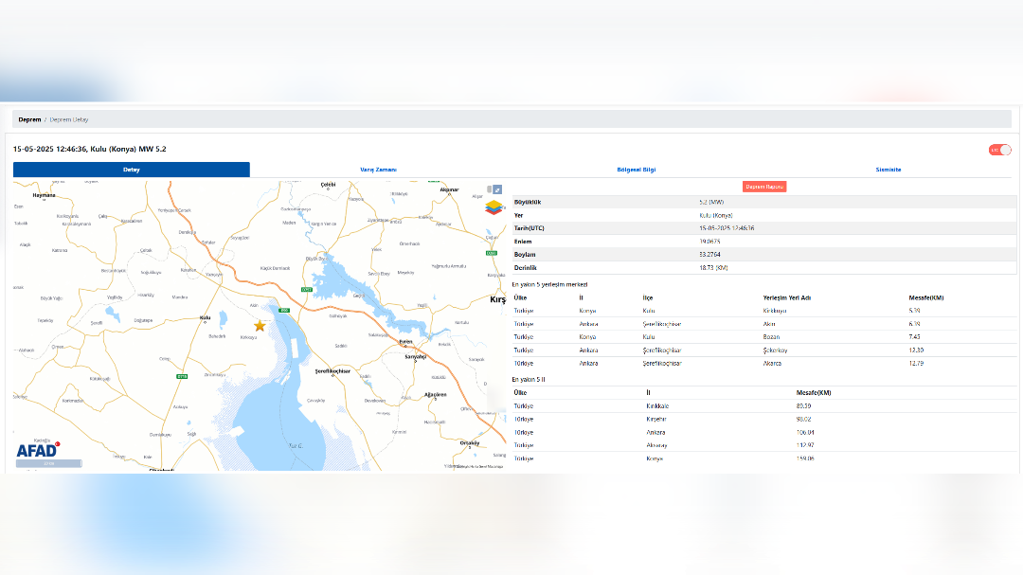
Task: Go to the Sismisite tab
Action: [x=888, y=170]
